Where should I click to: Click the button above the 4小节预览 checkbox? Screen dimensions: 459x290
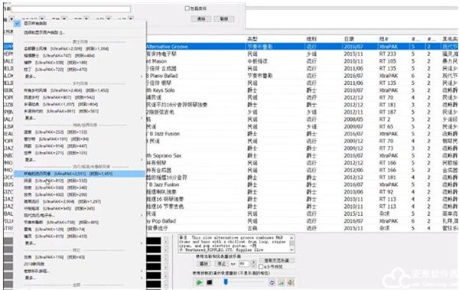click(277, 260)
